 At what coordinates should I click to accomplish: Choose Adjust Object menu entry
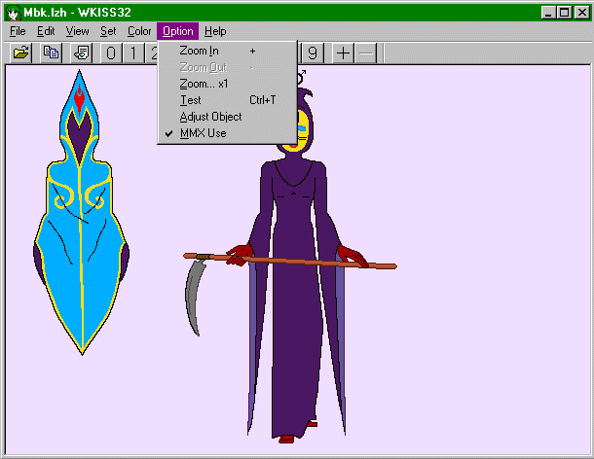210,117
